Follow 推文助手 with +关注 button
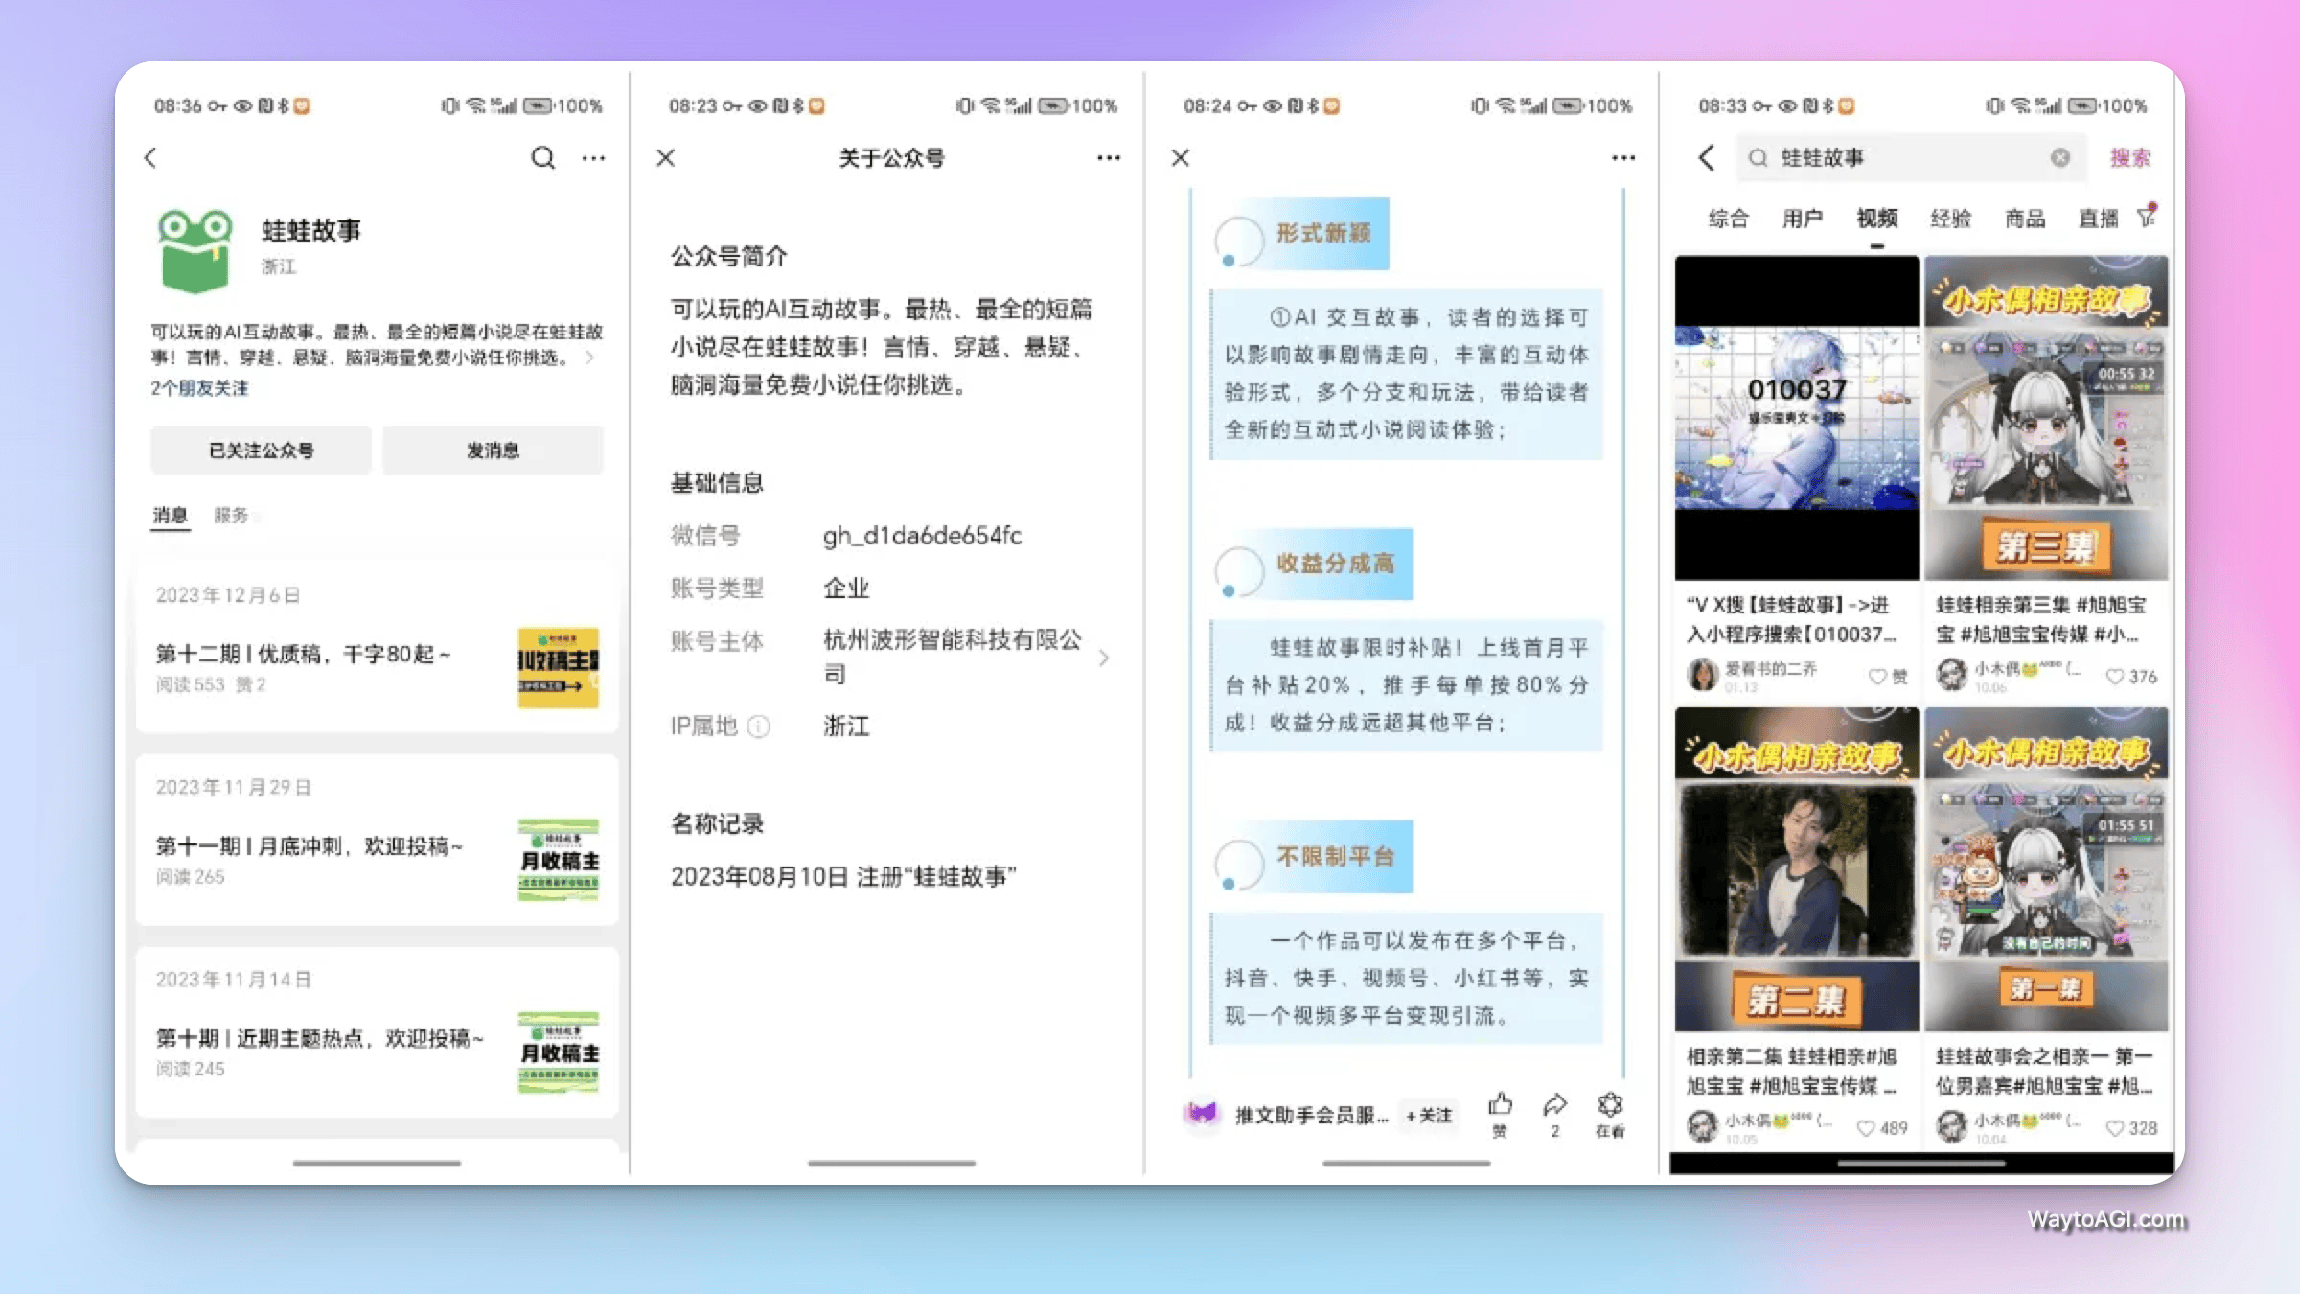Image resolution: width=2300 pixels, height=1294 pixels. point(1429,1115)
